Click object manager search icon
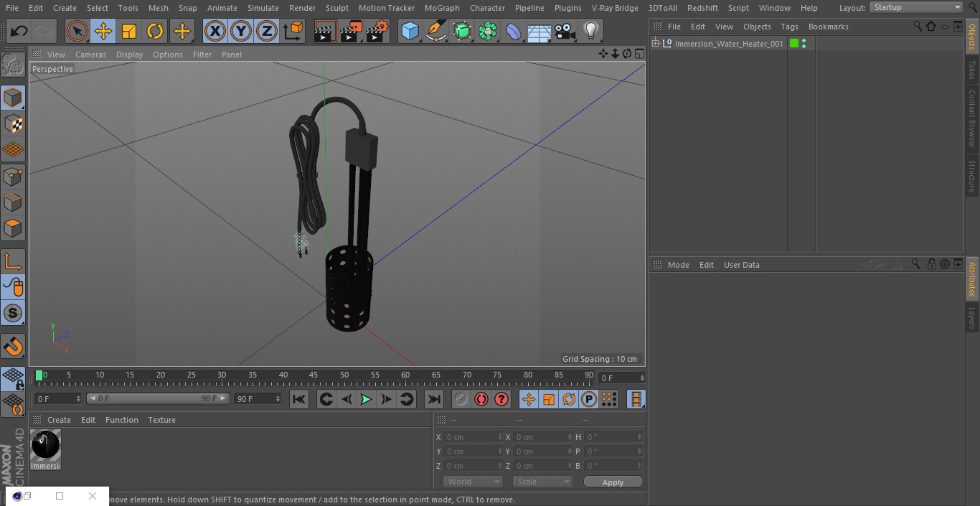 click(918, 26)
